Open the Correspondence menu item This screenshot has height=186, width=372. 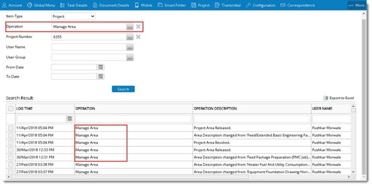coord(298,5)
